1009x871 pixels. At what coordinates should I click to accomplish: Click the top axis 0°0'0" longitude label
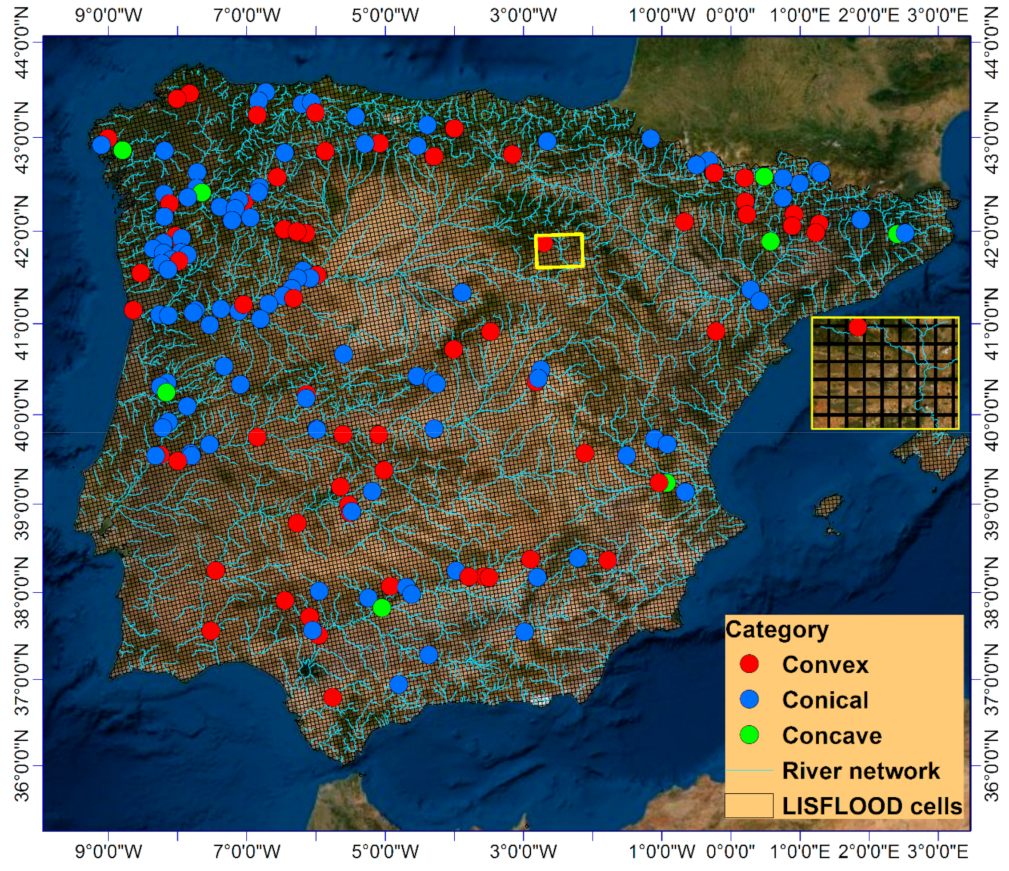(x=730, y=16)
